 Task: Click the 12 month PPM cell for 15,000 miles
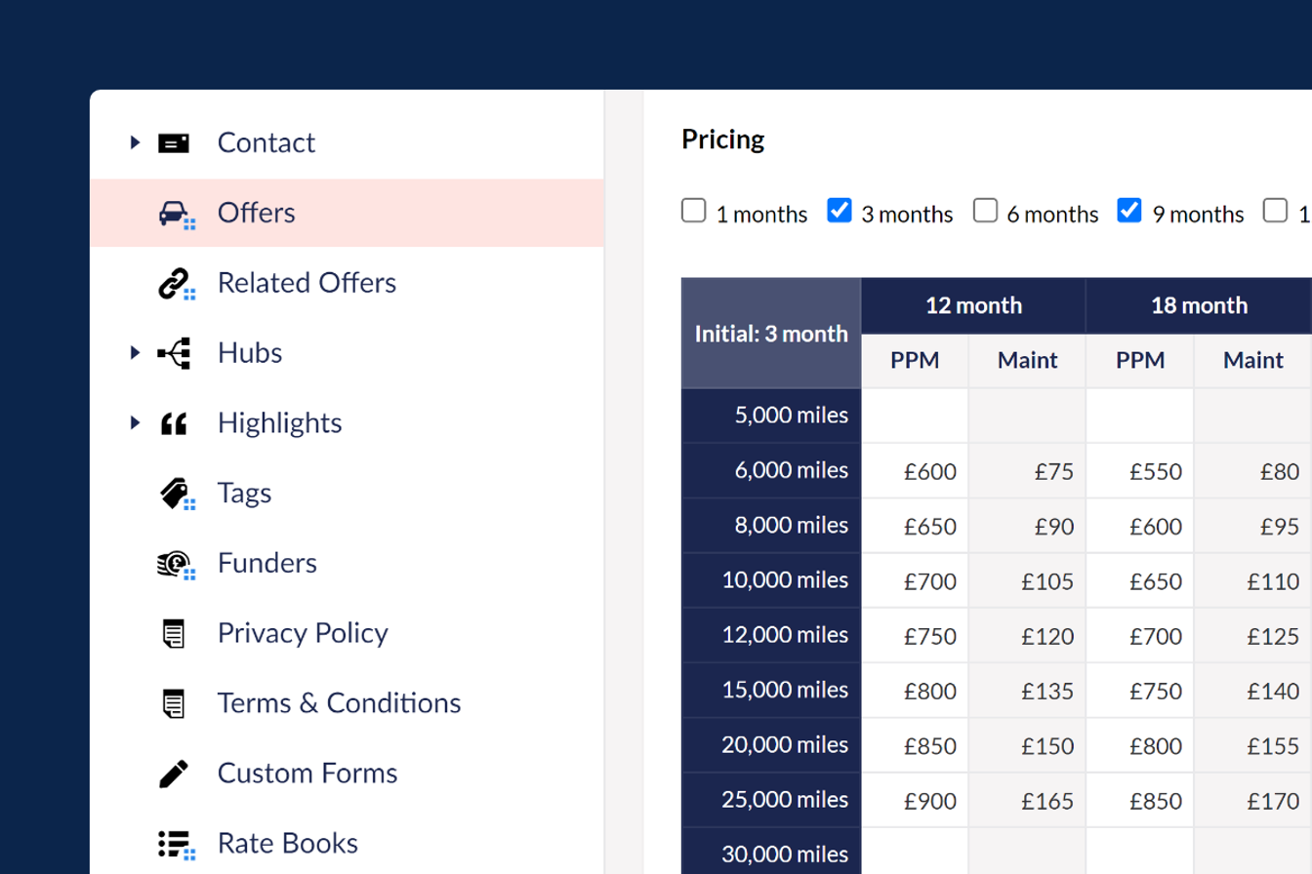coord(916,691)
